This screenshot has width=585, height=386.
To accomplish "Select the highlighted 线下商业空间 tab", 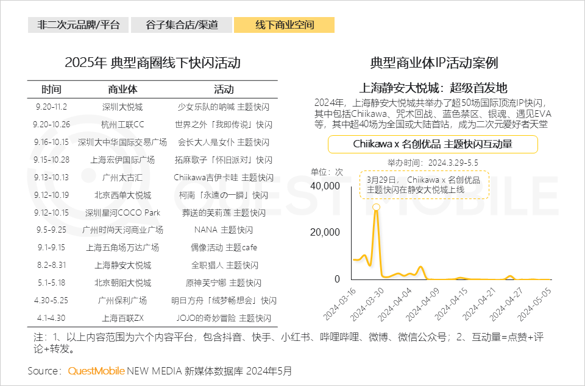I will tap(284, 25).
